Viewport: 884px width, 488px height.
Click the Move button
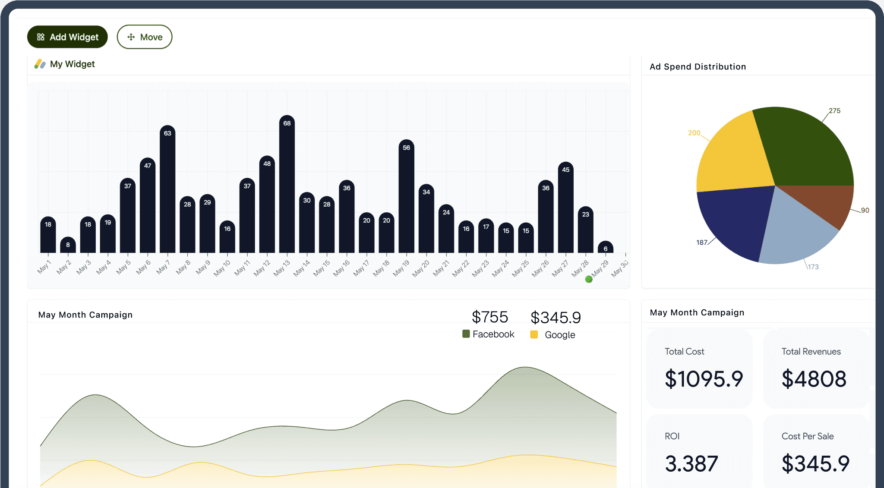point(145,37)
